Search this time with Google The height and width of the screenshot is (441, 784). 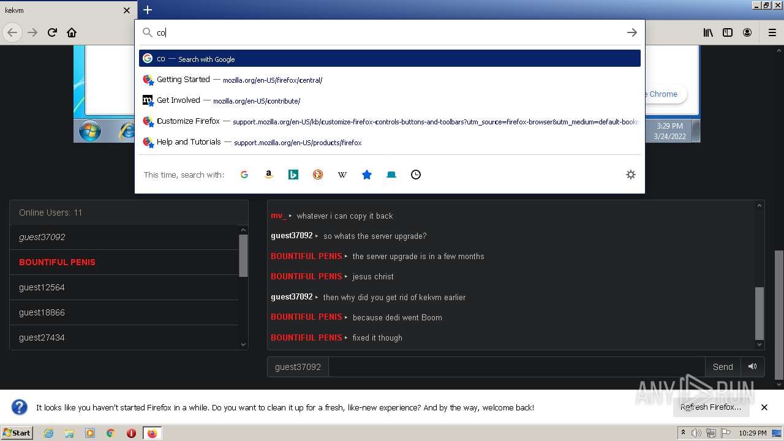click(x=244, y=175)
